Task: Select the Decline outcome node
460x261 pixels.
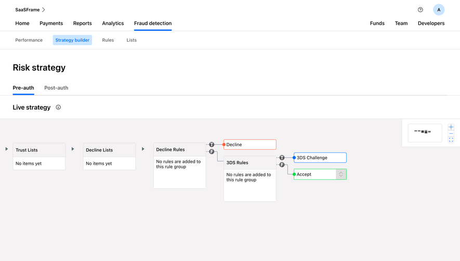Action: pos(249,145)
